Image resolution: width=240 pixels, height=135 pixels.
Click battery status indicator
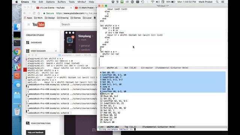pos(171,2)
